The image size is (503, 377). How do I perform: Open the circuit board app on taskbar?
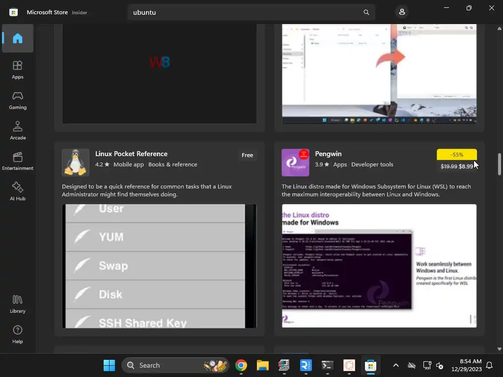coord(284,365)
